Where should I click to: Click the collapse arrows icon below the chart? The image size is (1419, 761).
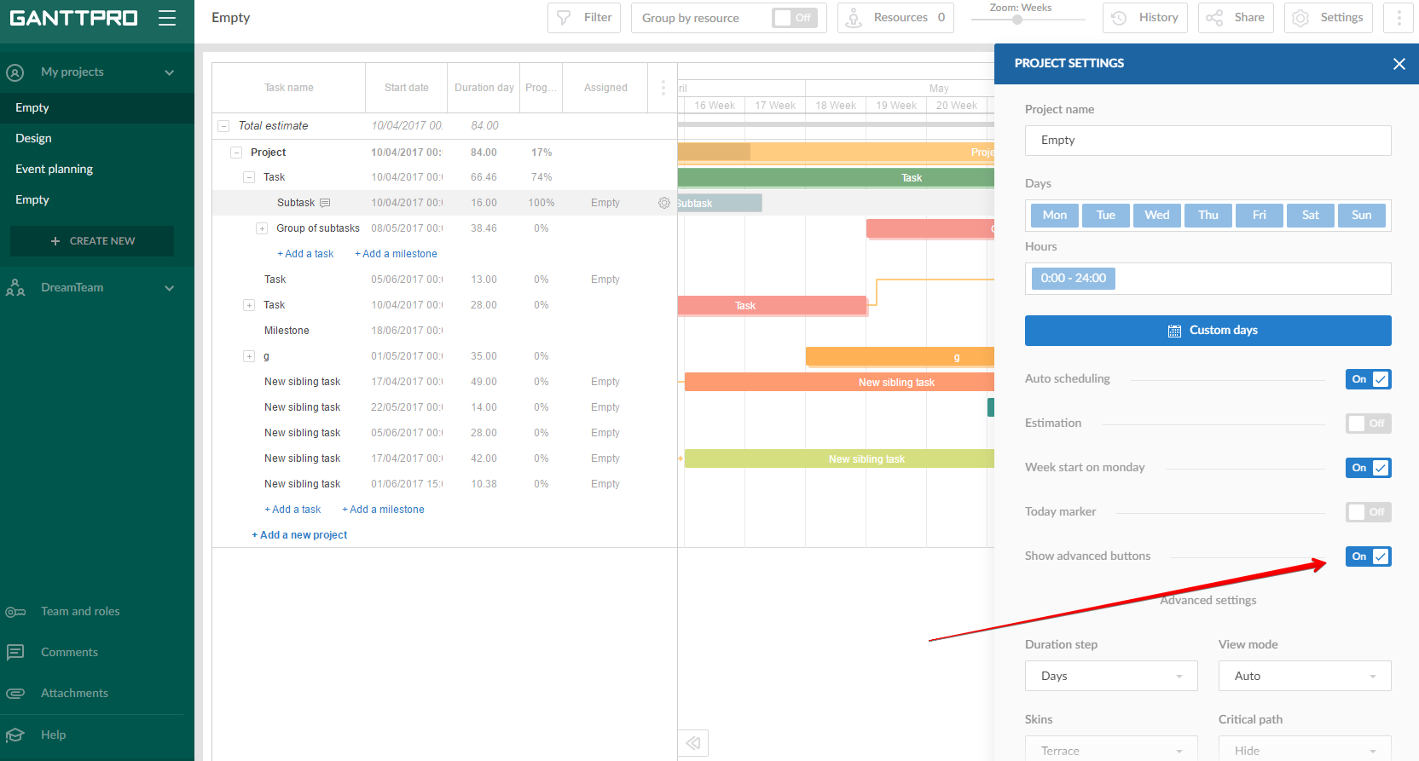[693, 743]
